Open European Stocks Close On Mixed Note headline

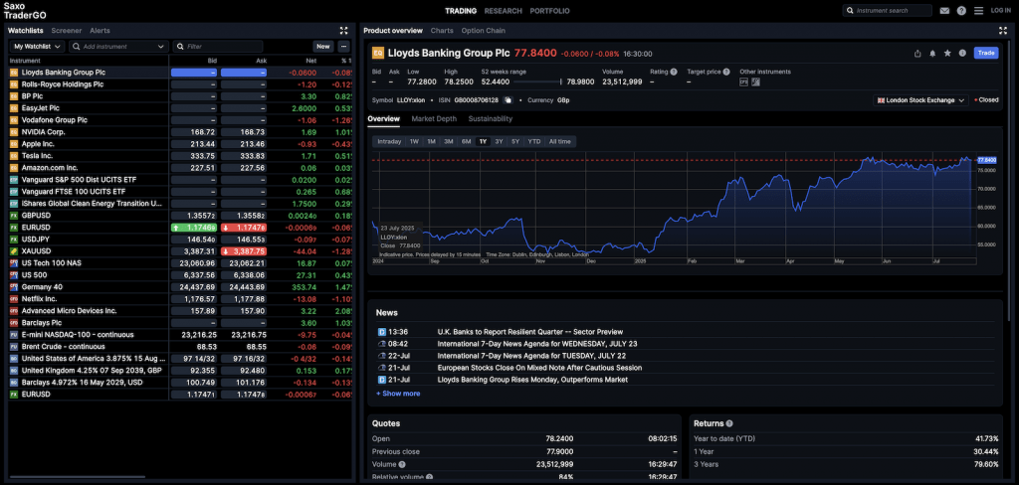pos(539,368)
